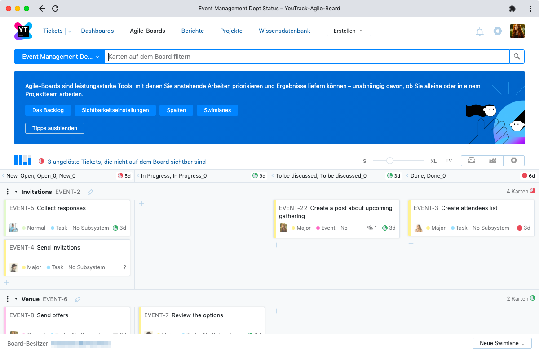
Task: Open the Event Management De... board dropdown
Action: pyautogui.click(x=60, y=57)
